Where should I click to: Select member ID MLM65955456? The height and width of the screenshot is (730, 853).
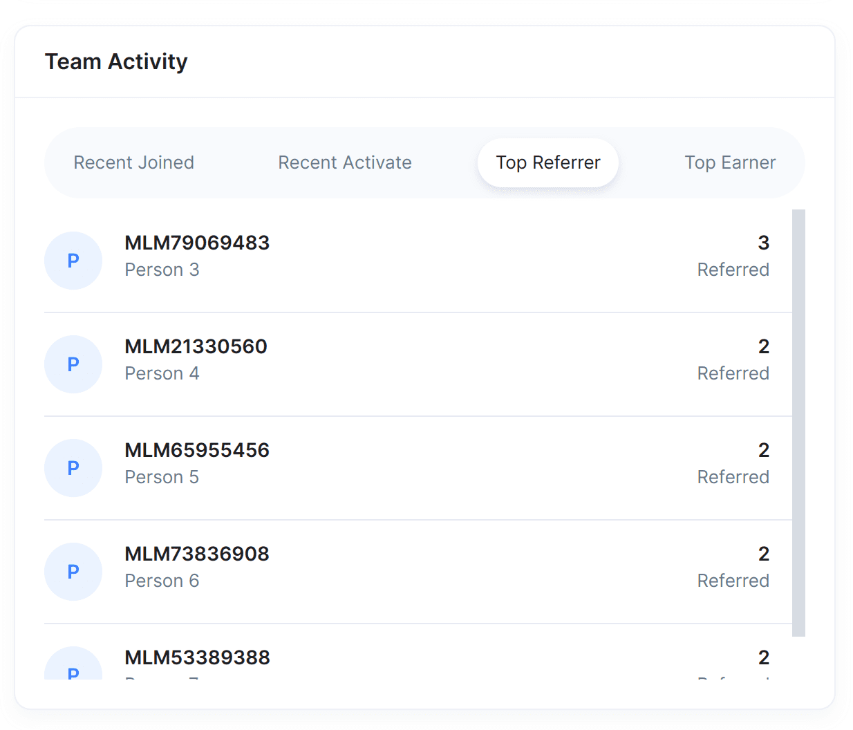[197, 450]
